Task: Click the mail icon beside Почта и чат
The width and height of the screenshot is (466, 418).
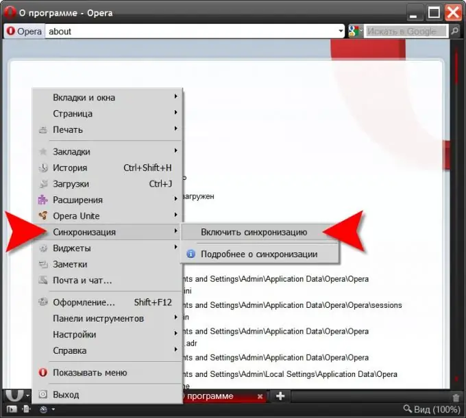Action: (43, 280)
